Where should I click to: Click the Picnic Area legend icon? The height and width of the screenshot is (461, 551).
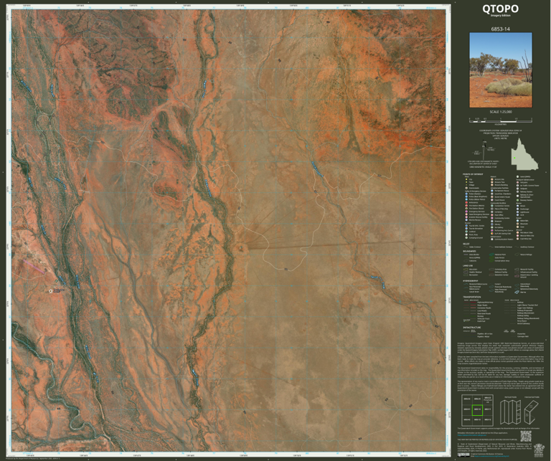point(466,234)
